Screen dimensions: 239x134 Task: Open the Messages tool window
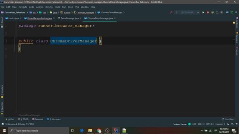[x=54, y=119]
